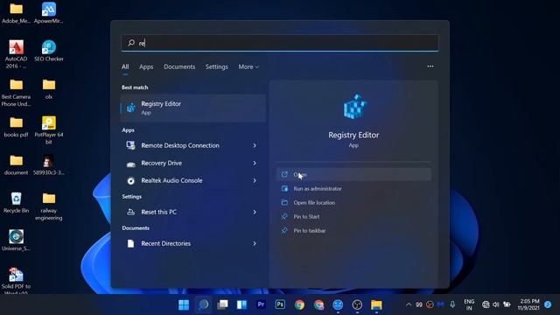This screenshot has width=560, height=315.
Task: Open the three-dots search options menu
Action: tap(430, 66)
